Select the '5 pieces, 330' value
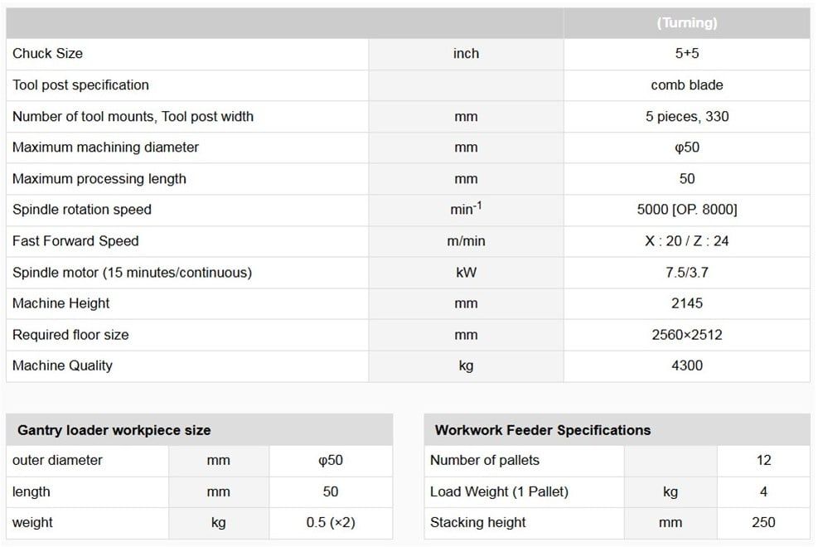 point(686,116)
